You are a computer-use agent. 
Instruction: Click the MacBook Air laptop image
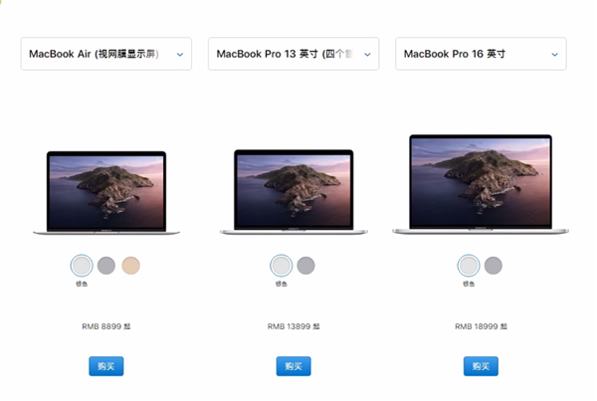pyautogui.click(x=106, y=193)
